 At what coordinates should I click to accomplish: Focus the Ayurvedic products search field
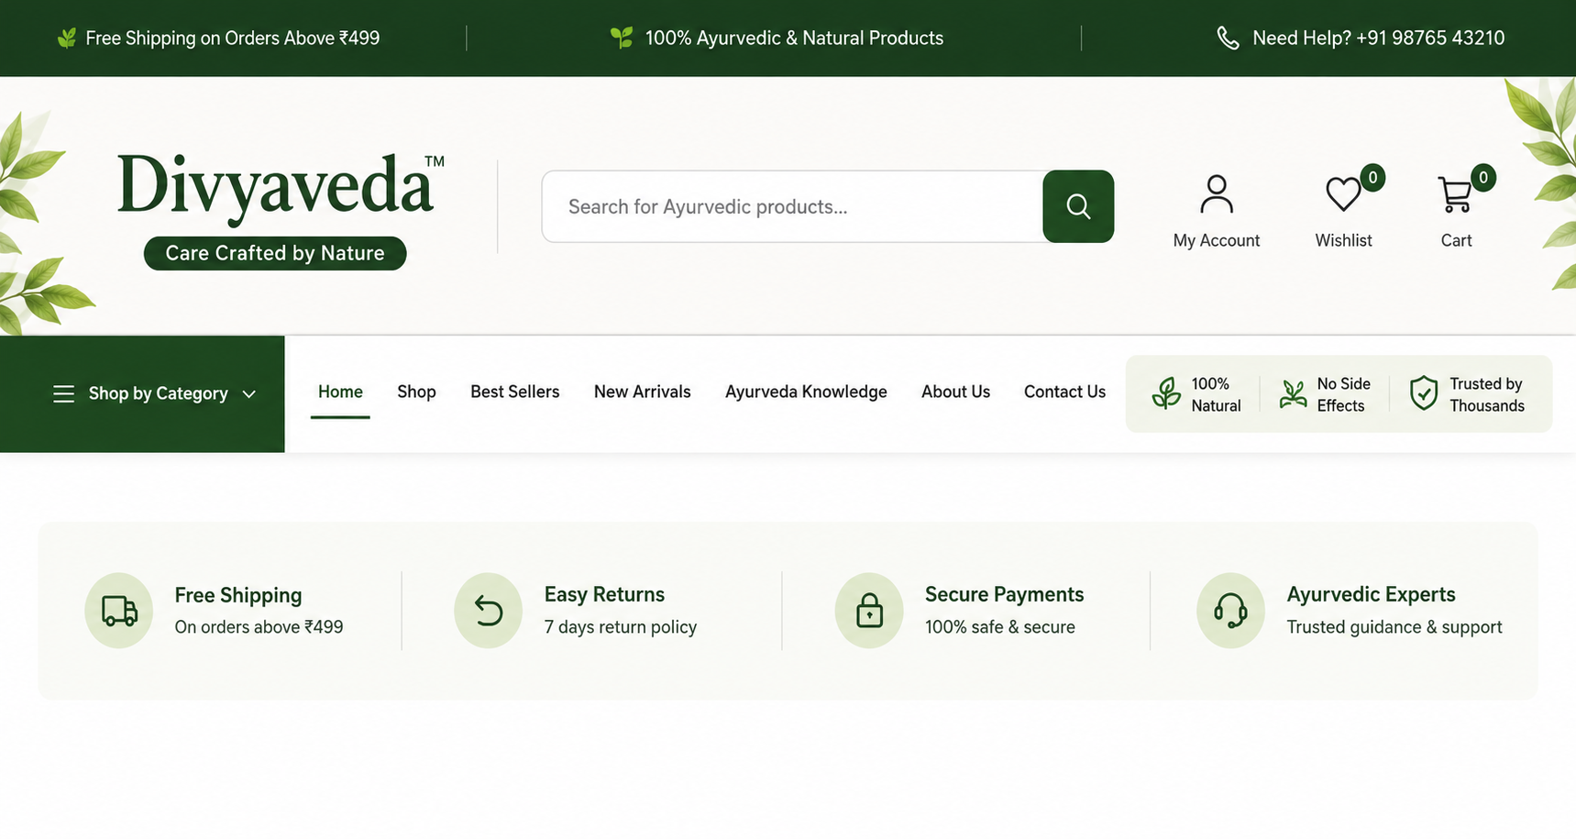792,206
